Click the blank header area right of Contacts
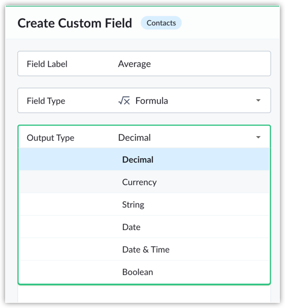The height and width of the screenshot is (308, 285). [x=230, y=23]
